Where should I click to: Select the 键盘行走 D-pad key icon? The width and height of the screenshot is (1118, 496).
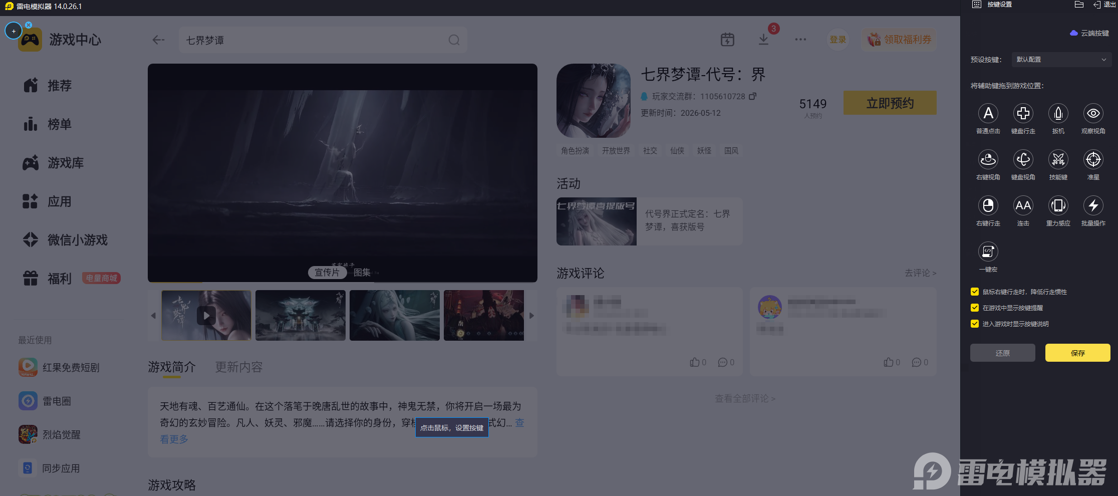pos(1023,113)
